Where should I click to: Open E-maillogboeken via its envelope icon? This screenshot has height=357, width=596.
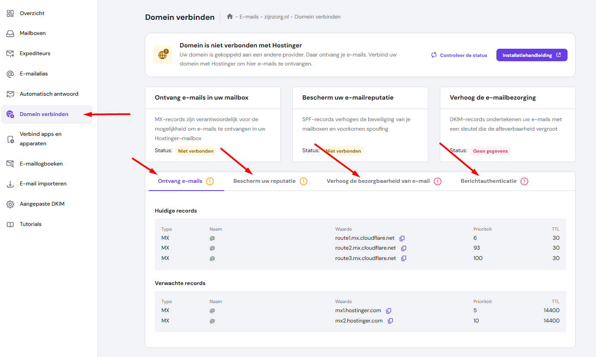tap(9, 163)
